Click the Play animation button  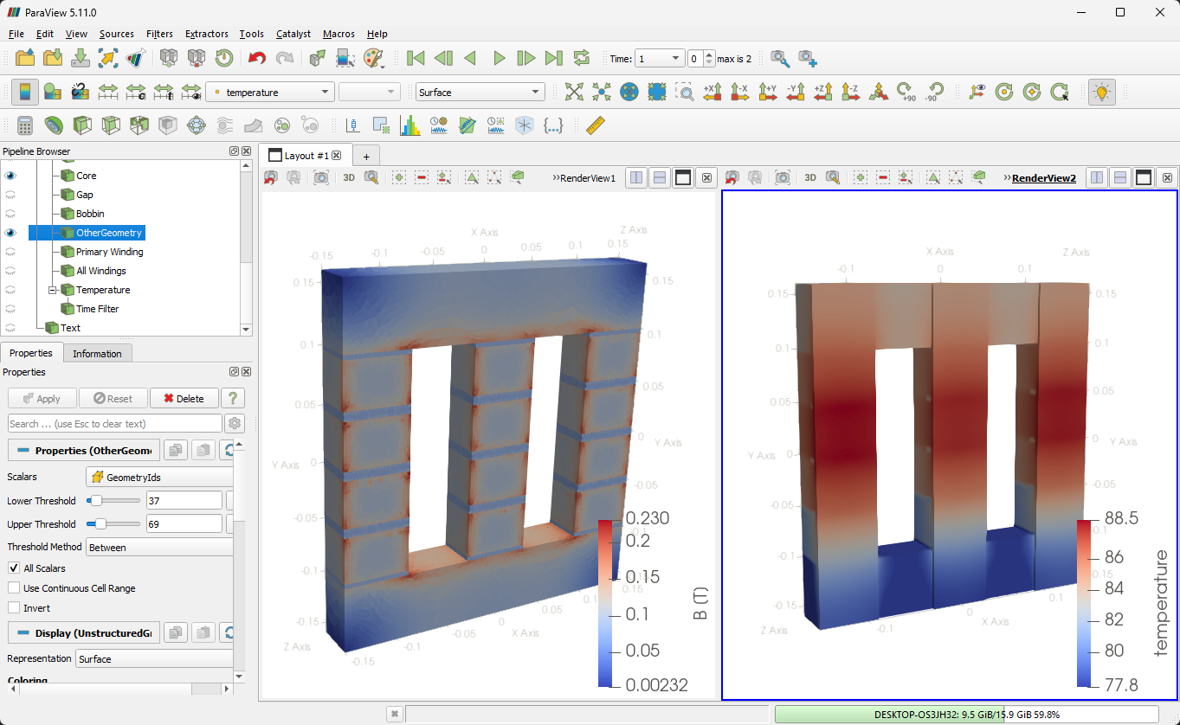499,58
